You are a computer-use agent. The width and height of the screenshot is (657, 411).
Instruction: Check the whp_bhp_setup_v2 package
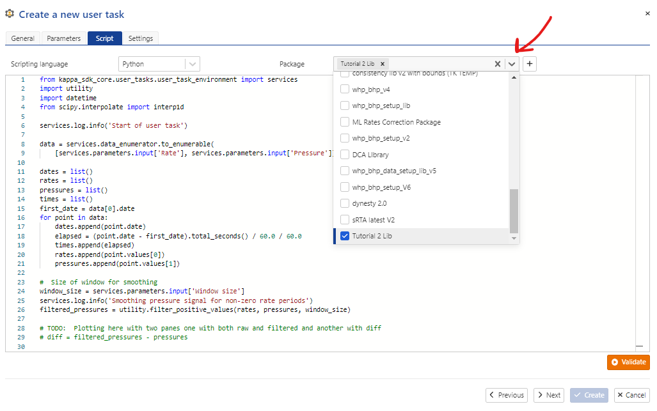pos(345,138)
